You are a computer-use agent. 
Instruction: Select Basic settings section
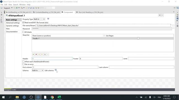tap(13, 20)
